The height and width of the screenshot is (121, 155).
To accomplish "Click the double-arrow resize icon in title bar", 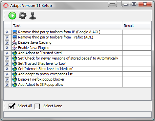I will click(112, 4).
